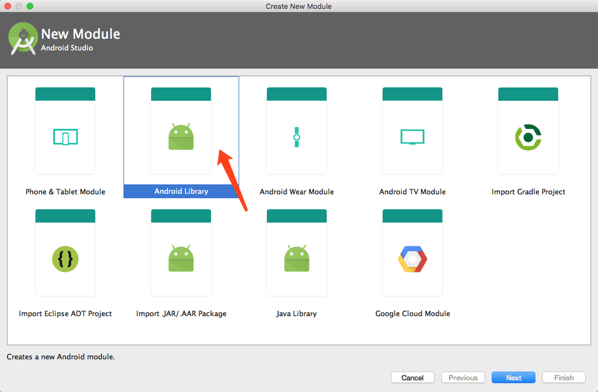This screenshot has height=392, width=598.
Task: Proceed with the Next button
Action: [x=513, y=378]
